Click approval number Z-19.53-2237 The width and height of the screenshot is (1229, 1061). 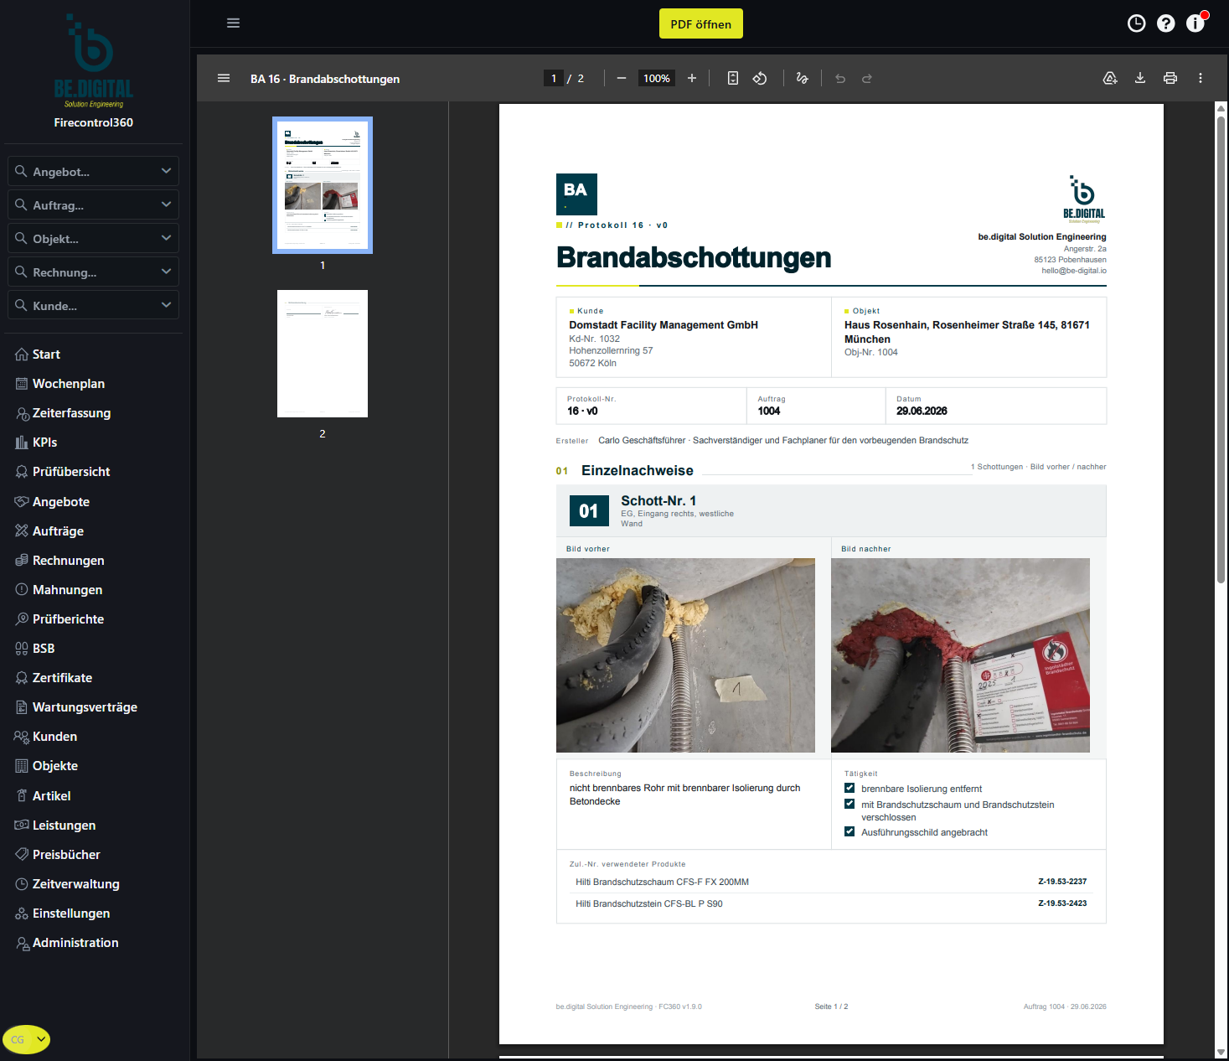pyautogui.click(x=1062, y=882)
